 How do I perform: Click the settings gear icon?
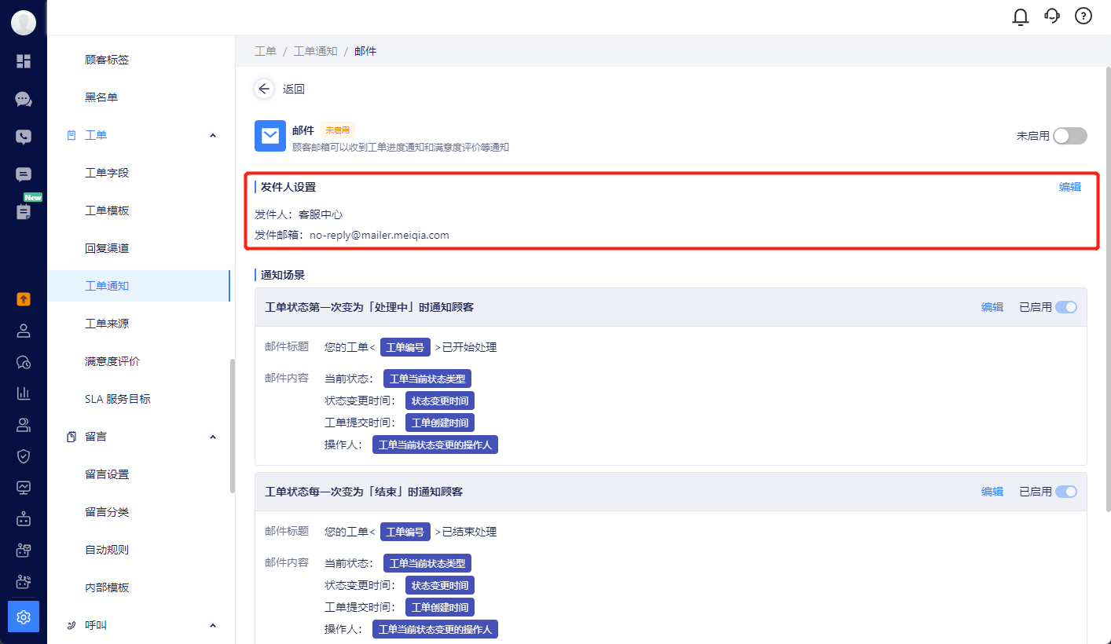[24, 617]
